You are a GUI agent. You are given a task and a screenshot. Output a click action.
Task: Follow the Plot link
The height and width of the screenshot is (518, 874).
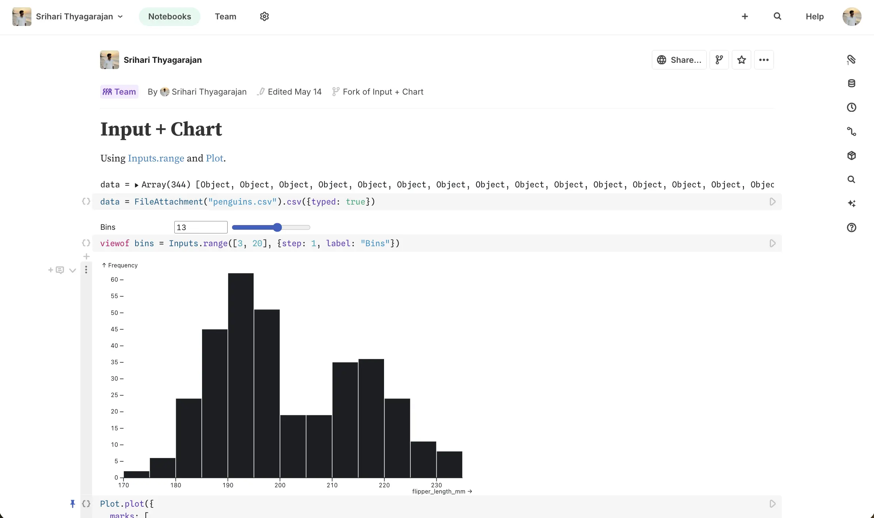[214, 158]
